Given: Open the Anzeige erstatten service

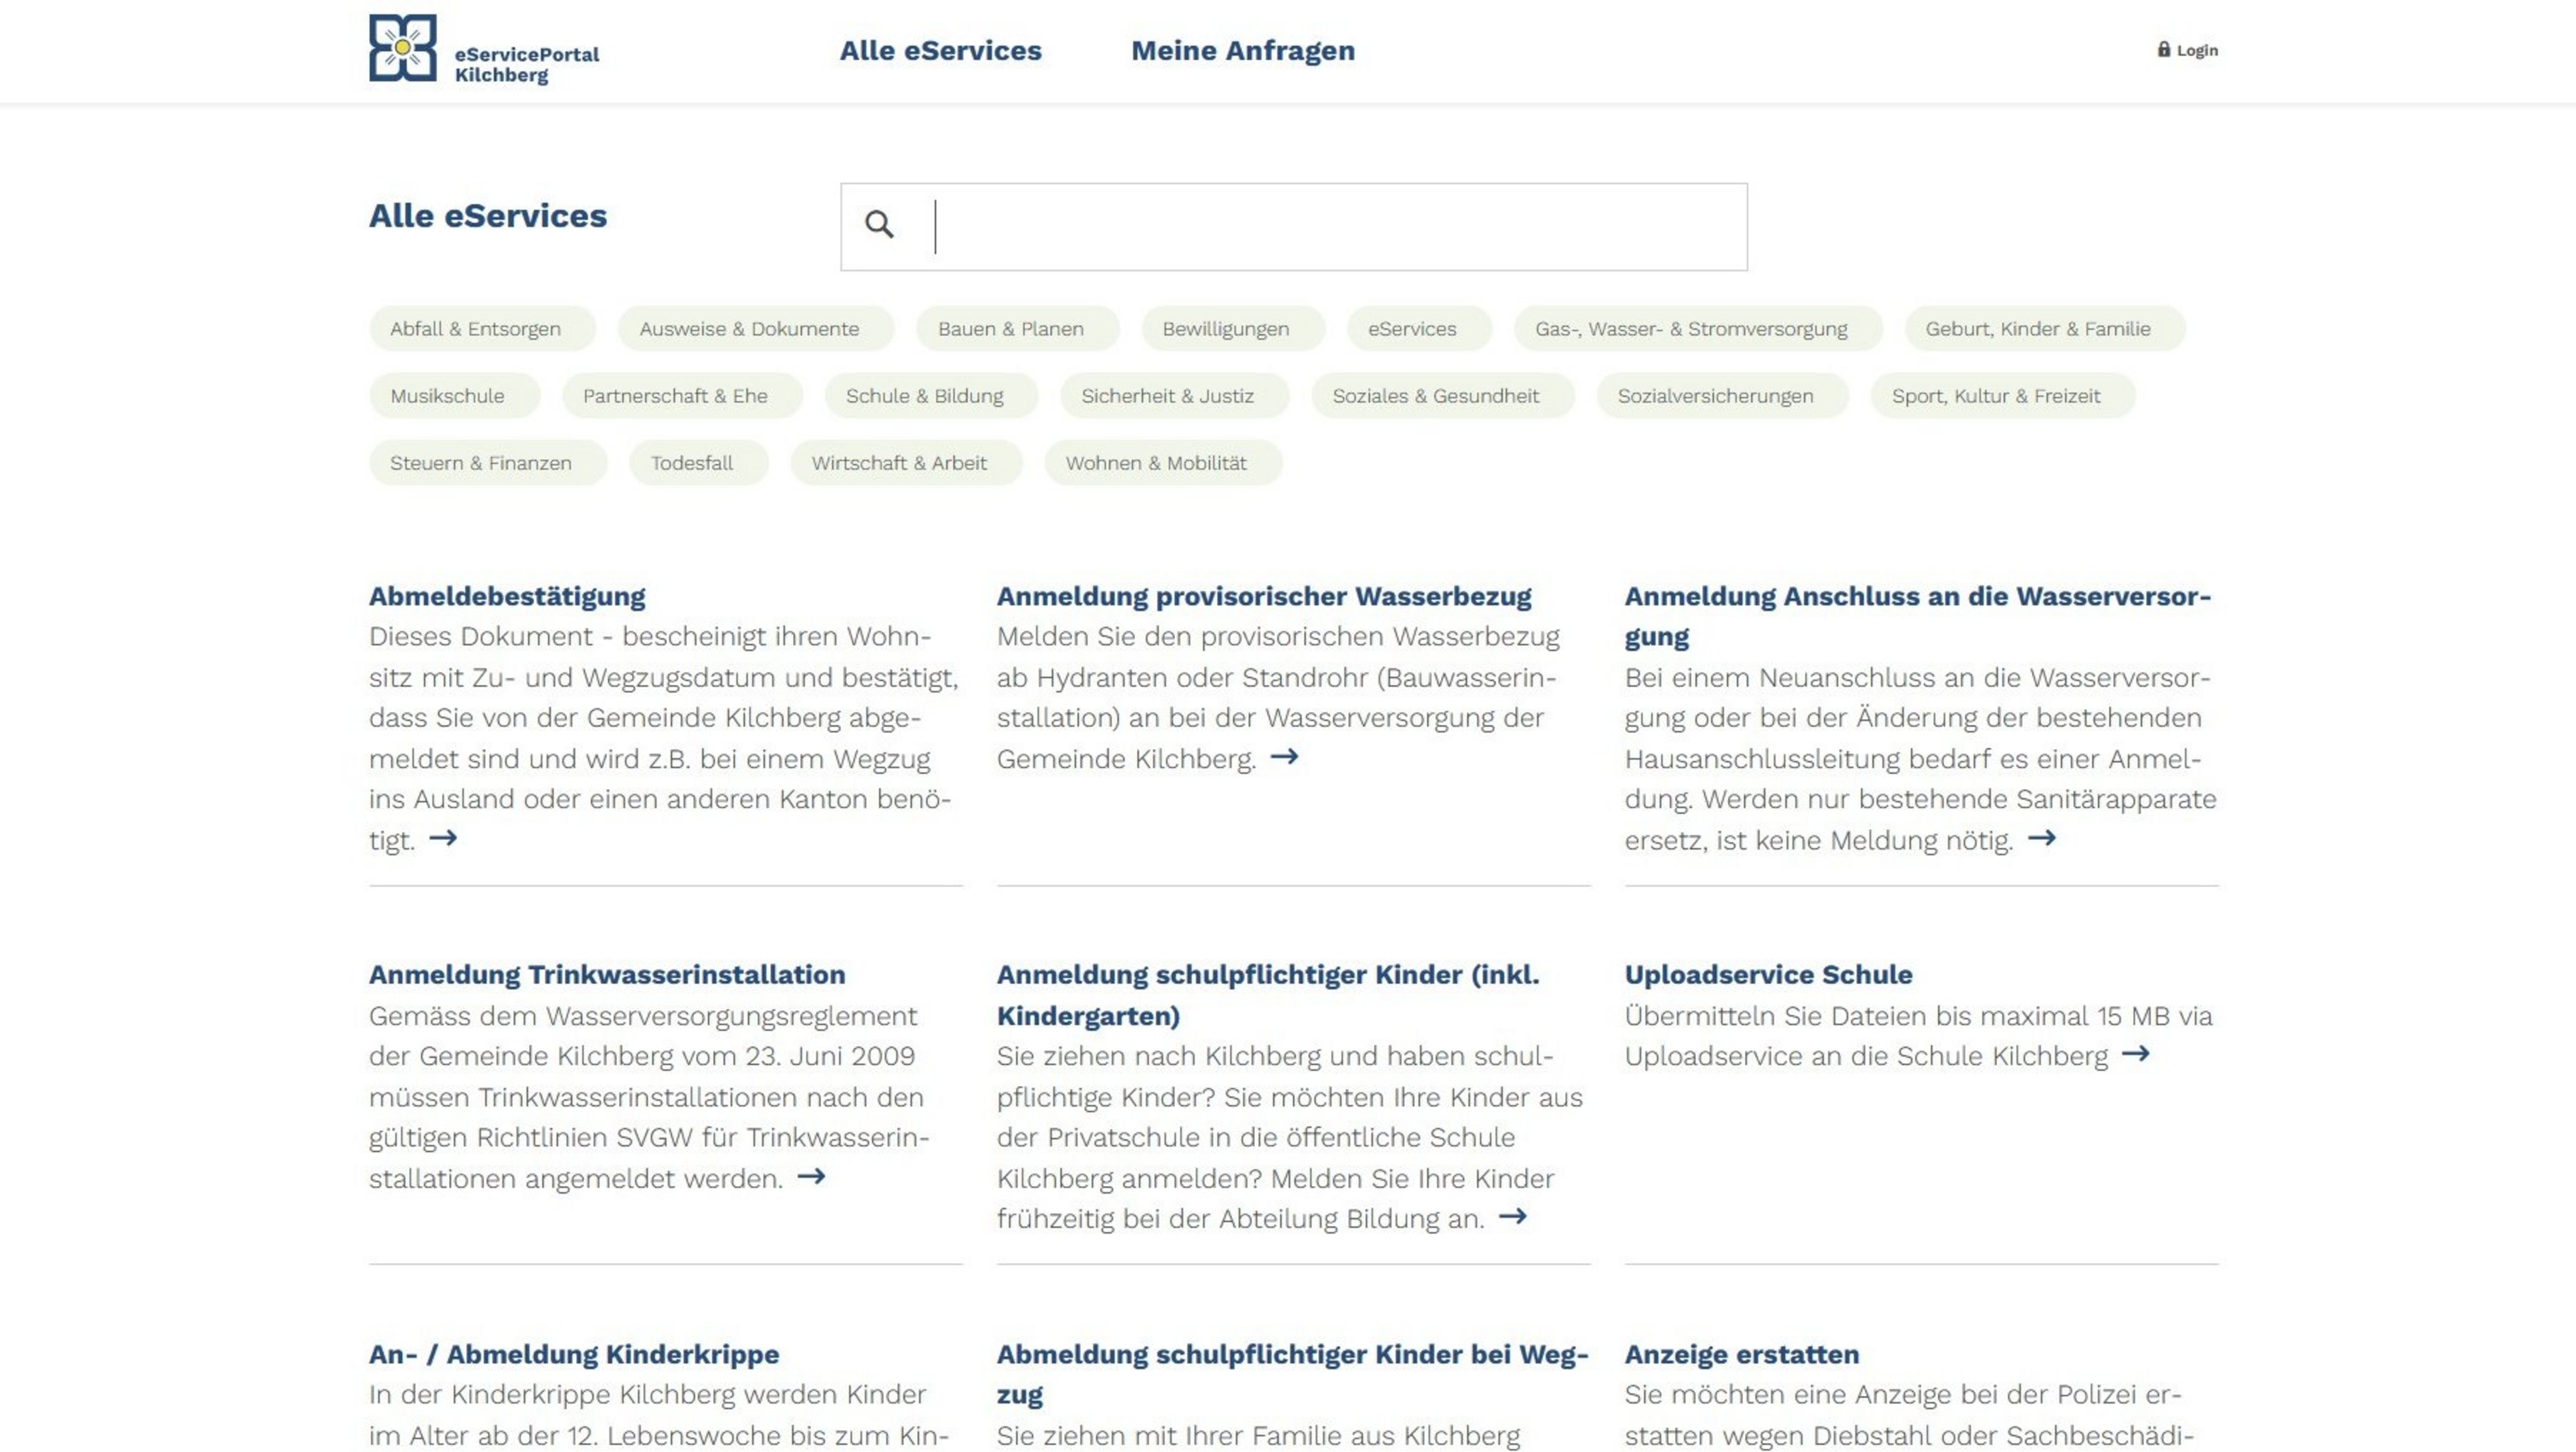Looking at the screenshot, I should pos(1742,1354).
